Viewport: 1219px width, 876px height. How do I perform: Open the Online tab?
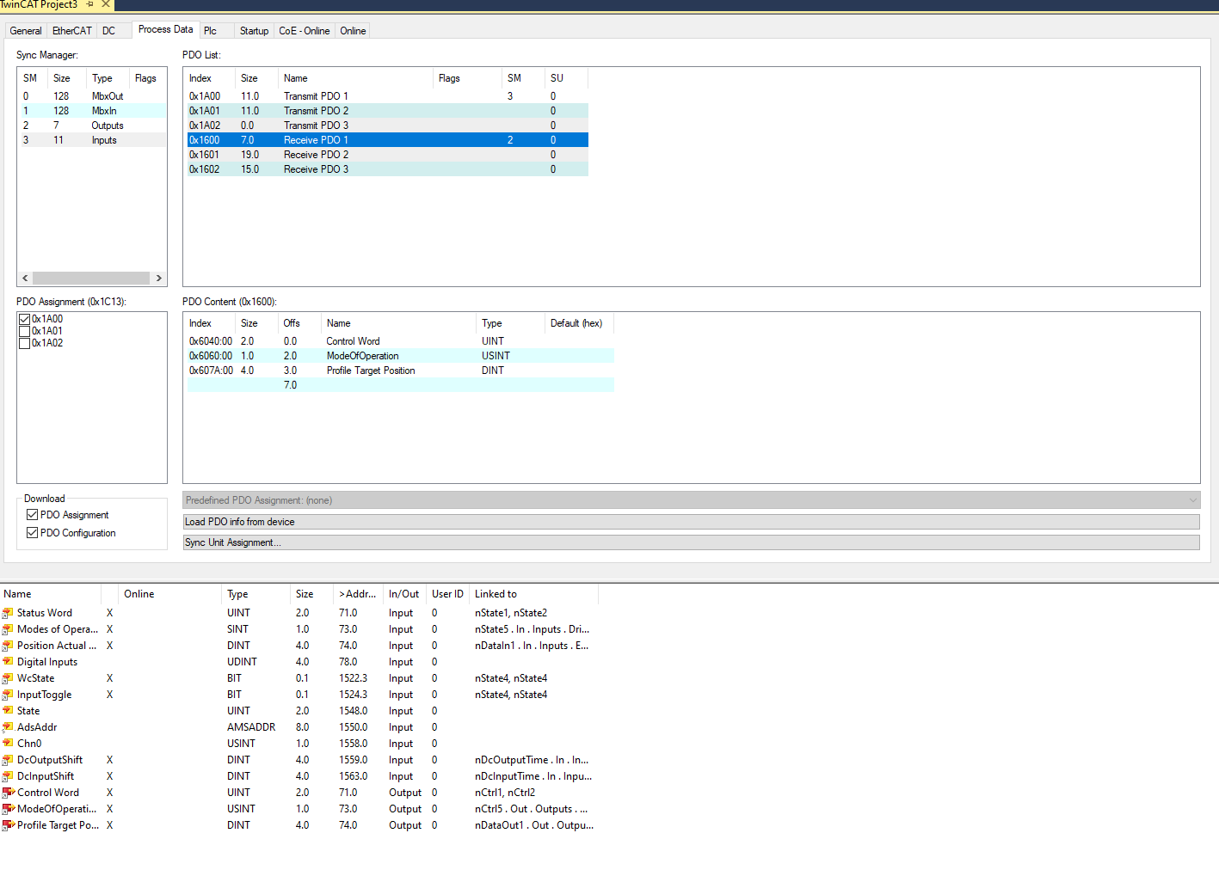[x=353, y=31]
